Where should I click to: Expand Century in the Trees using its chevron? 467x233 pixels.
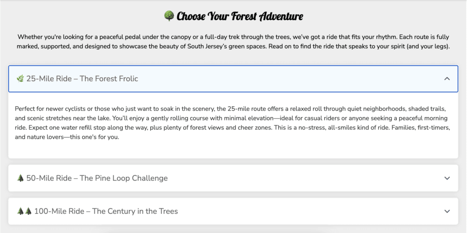coord(447,211)
